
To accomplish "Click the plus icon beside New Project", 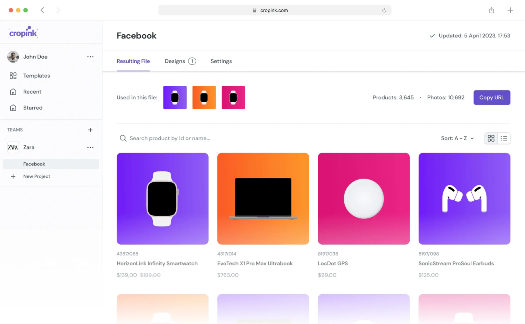I will pyautogui.click(x=13, y=176).
